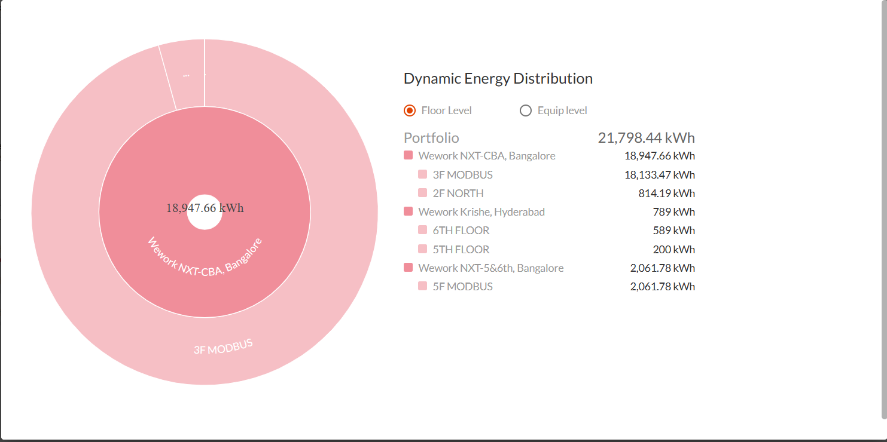The image size is (887, 442).
Task: Click color swatch beside 2F NORTH
Action: [423, 193]
